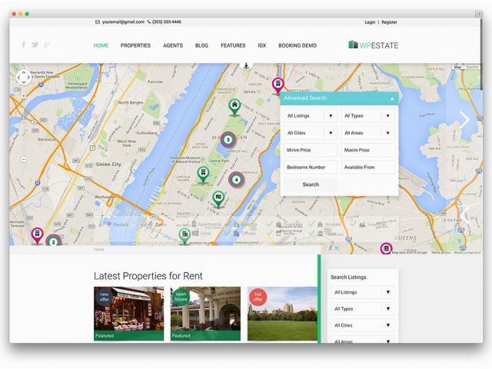Click the Minim Price field

311,151
